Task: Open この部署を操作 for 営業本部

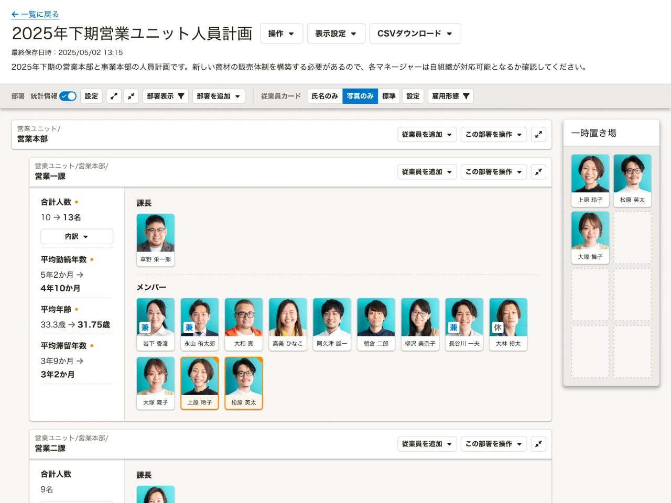Action: pyautogui.click(x=494, y=135)
